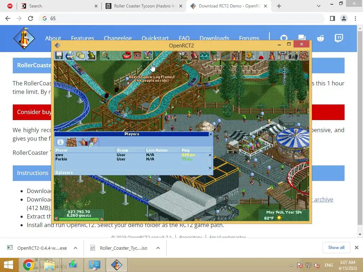363x272 pixels.
Task: Click the Ping column header
Action: [x=196, y=150]
